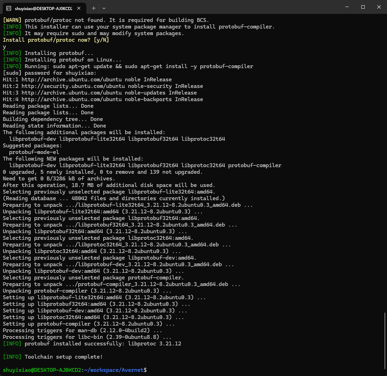Click 'Preparing to unpack .../libprotobuf-dev_3.21.12' line
Viewport: 387px width, 376px height.
[x=119, y=264]
